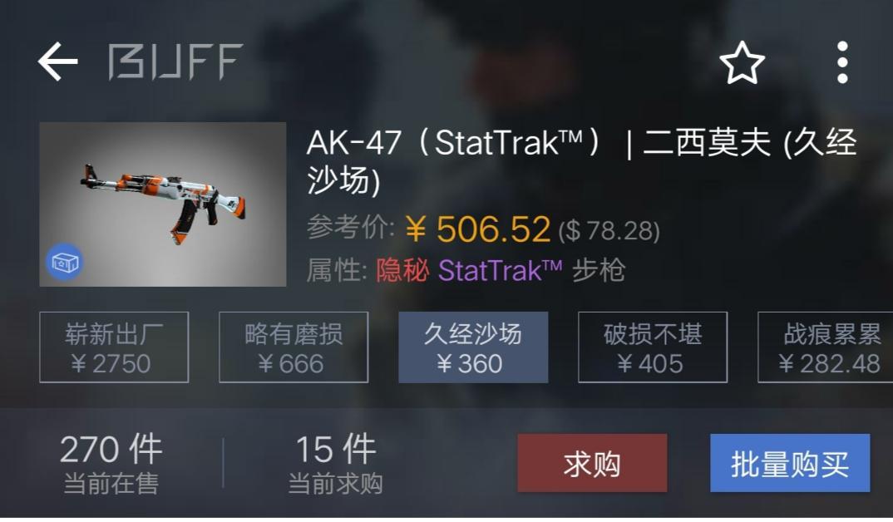The width and height of the screenshot is (893, 522).
Task: Tap the ¥506.52 reference price
Action: click(478, 229)
